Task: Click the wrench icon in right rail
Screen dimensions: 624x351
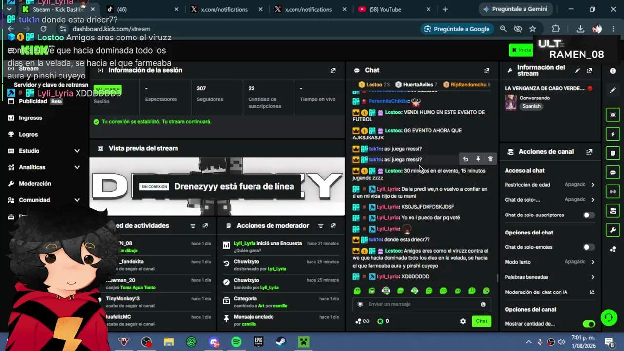Action: (x=613, y=230)
